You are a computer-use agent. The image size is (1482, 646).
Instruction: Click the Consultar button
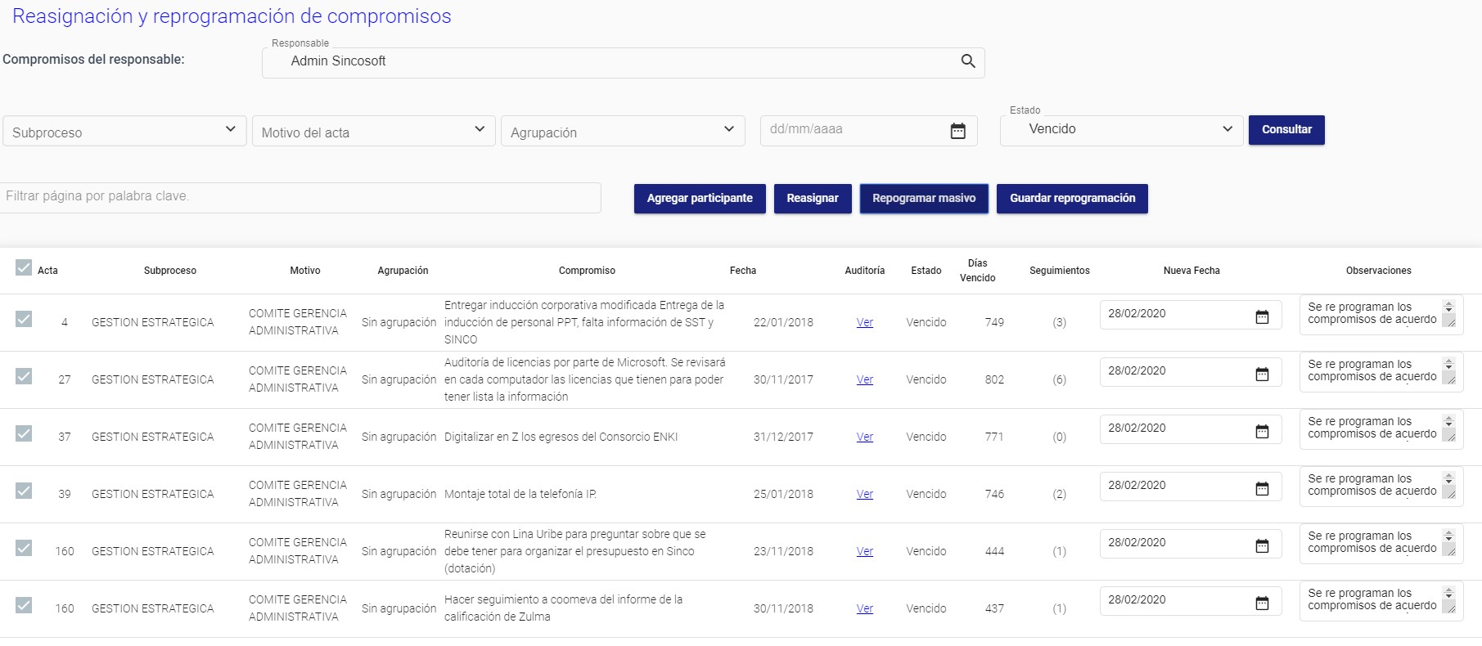pos(1286,130)
